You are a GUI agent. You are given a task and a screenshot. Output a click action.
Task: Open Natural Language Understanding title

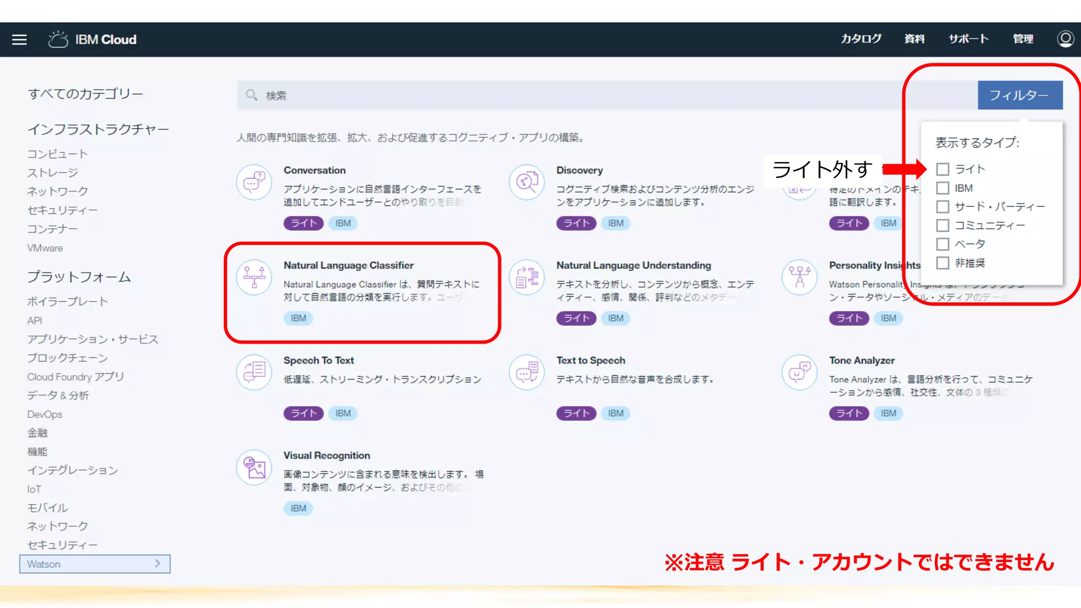pos(633,265)
